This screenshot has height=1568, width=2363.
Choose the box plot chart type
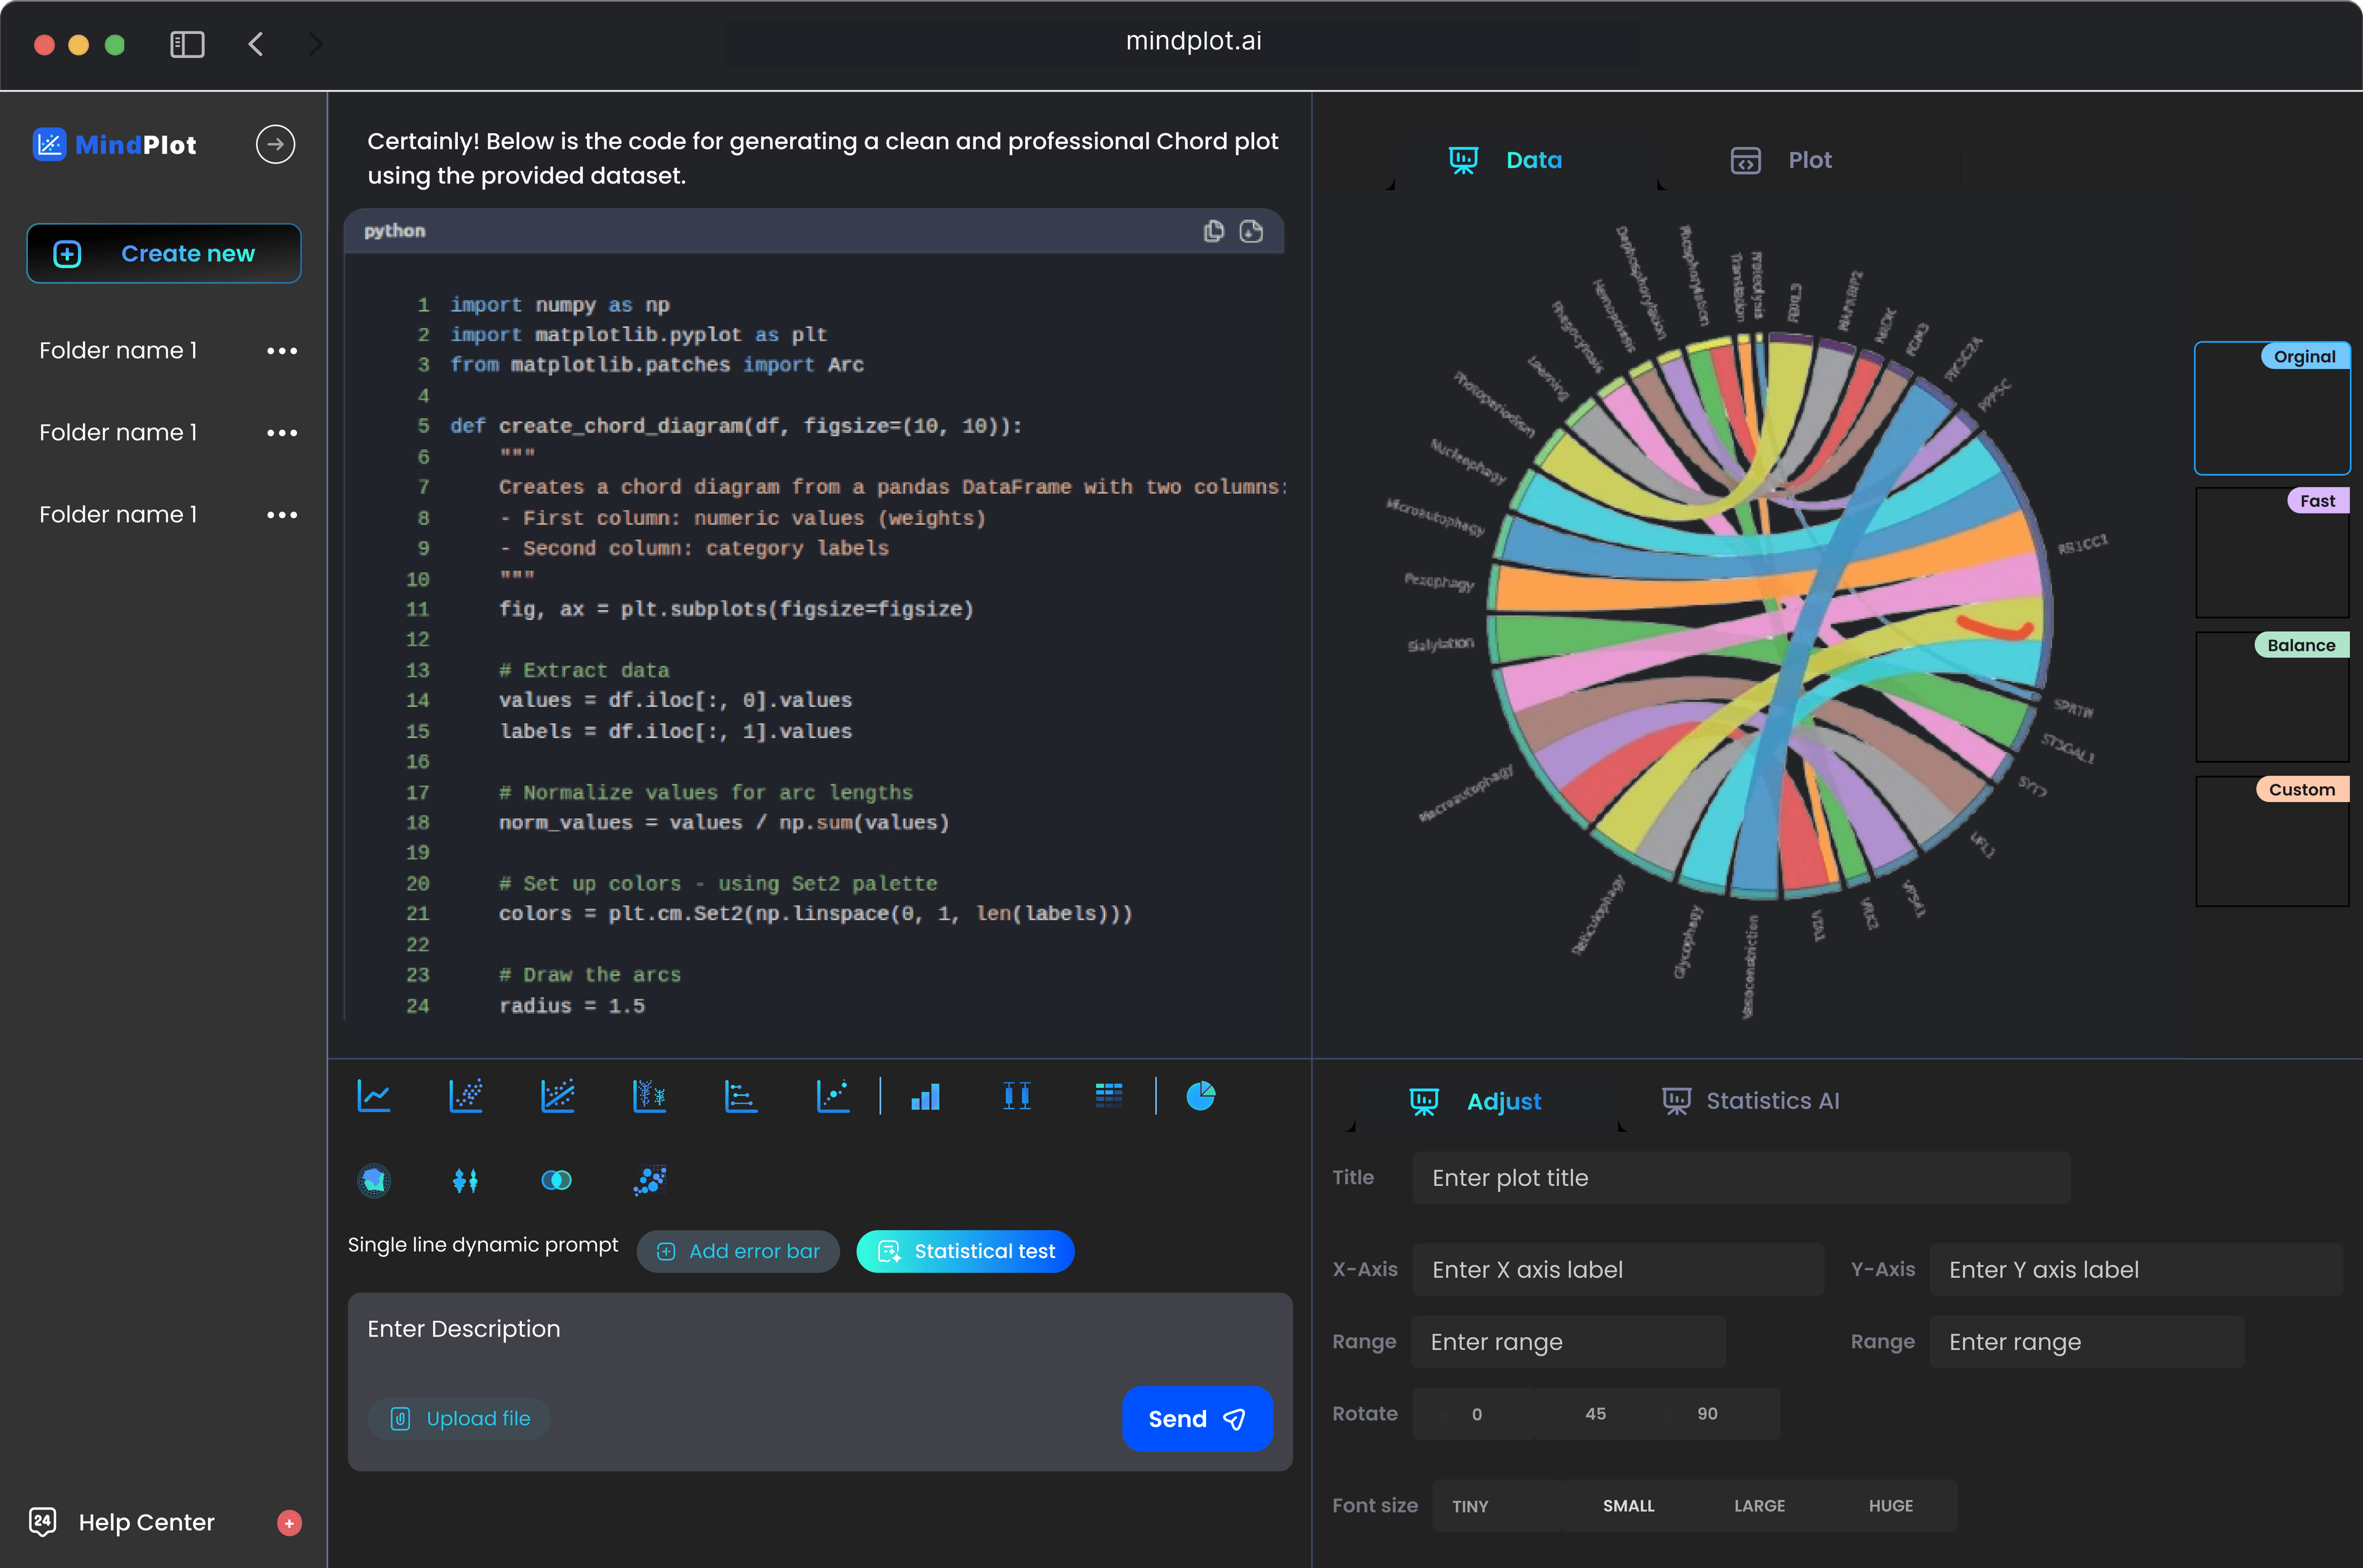tap(1017, 1095)
